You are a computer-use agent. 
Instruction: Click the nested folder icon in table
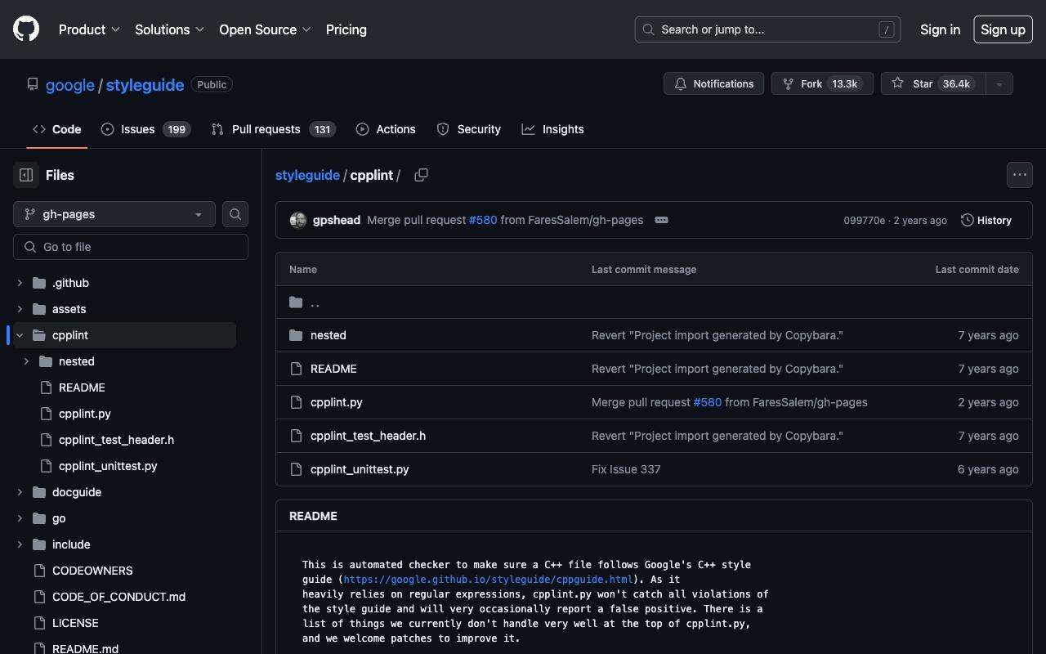click(296, 335)
